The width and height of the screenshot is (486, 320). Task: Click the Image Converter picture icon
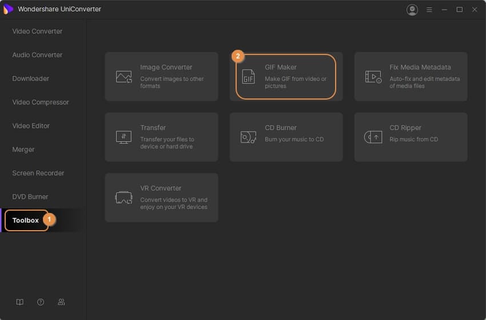[x=124, y=77]
